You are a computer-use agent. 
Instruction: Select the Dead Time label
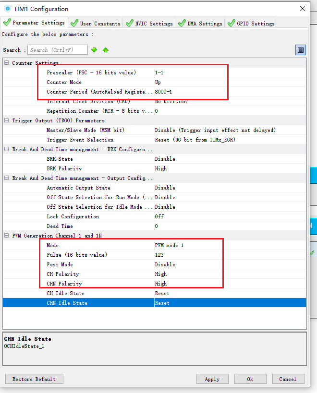coord(60,226)
